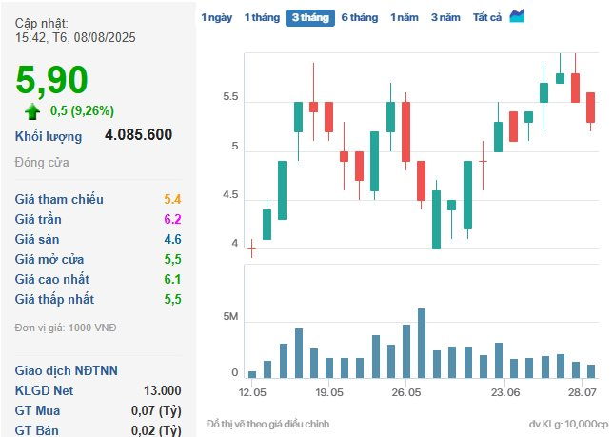The height and width of the screenshot is (437, 613).
Task: Click the tallest volume bar near 26.05
Action: coord(421,343)
